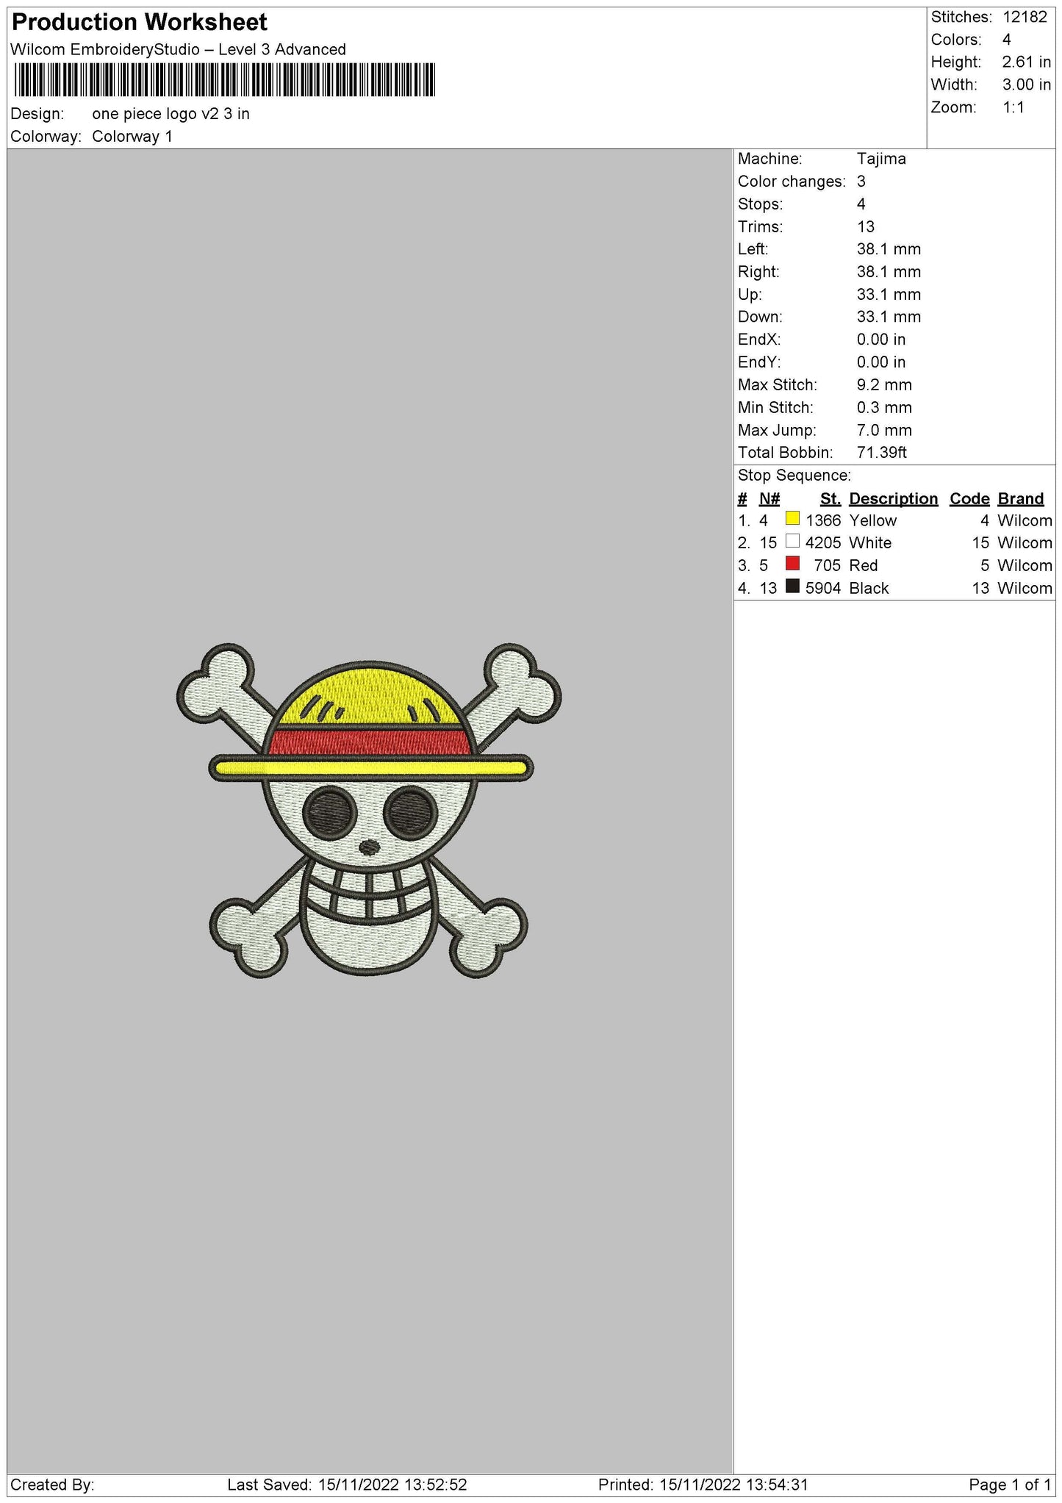
Task: Click the Red thread color swatch
Action: 792,564
